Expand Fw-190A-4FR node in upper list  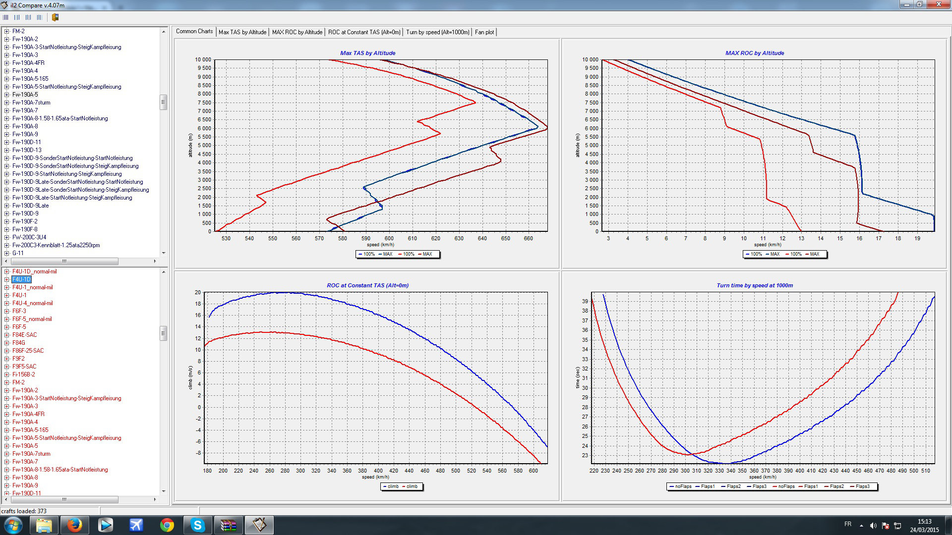click(x=6, y=63)
